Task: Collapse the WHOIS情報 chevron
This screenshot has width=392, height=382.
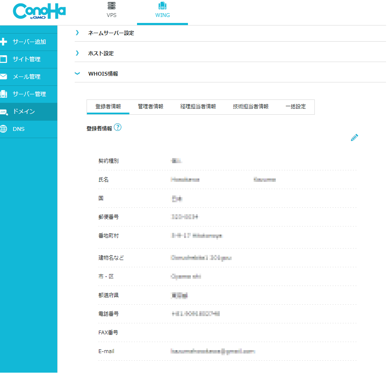Action: pos(77,74)
